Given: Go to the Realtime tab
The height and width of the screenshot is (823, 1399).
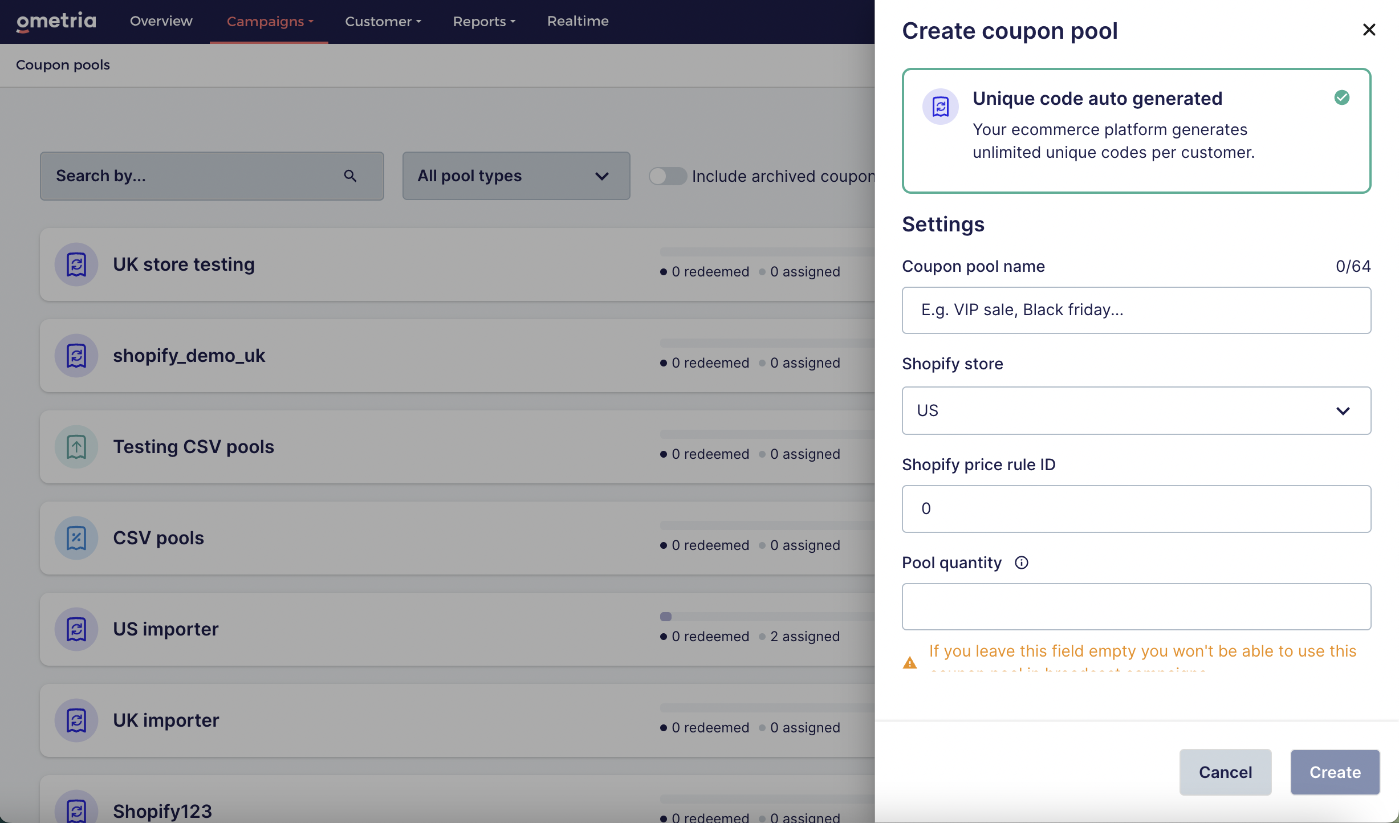Looking at the screenshot, I should coord(578,21).
